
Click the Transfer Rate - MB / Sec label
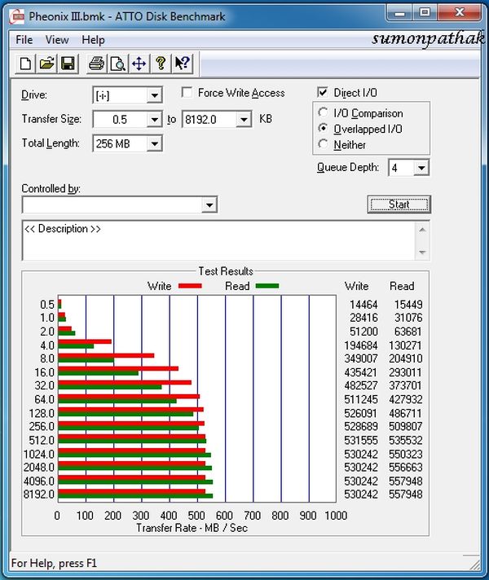pyautogui.click(x=192, y=528)
